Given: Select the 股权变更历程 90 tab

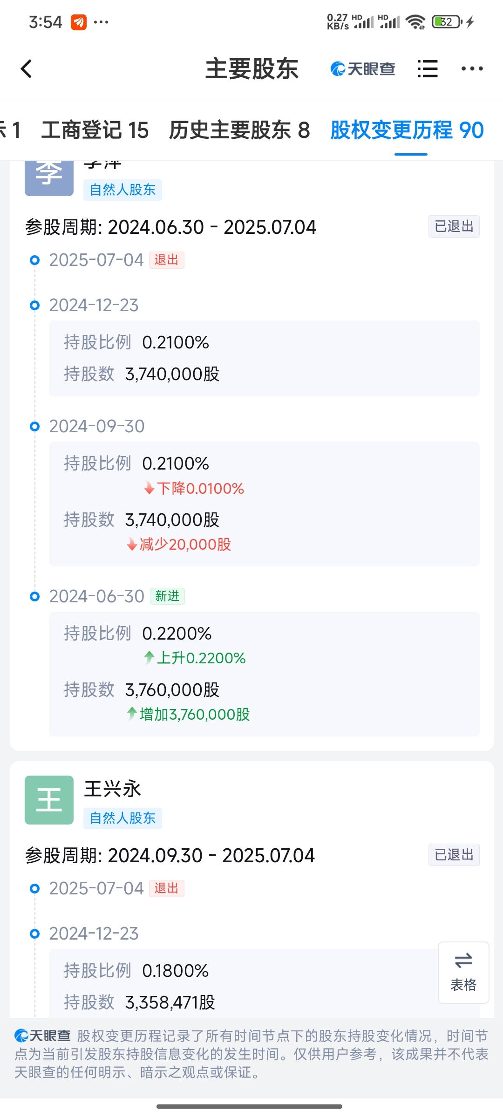Looking at the screenshot, I should tap(407, 130).
